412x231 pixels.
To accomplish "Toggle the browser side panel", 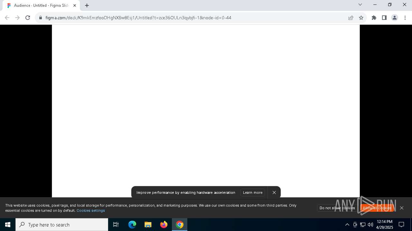I will tap(384, 18).
